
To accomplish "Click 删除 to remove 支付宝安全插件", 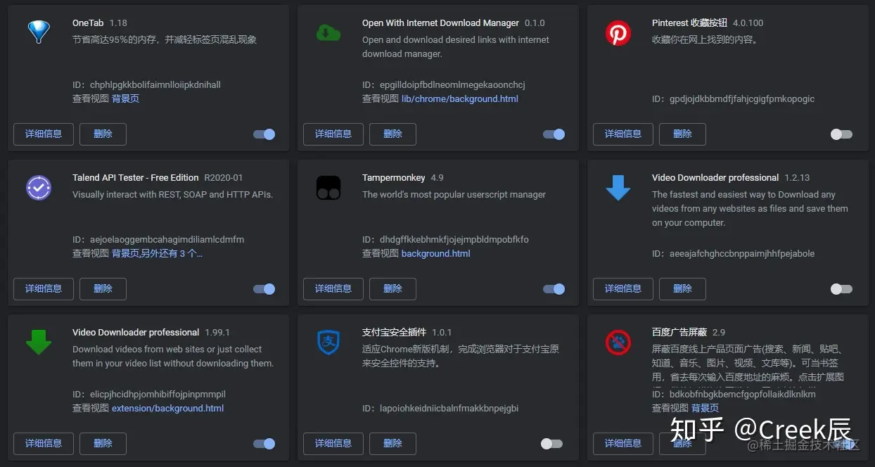I will [x=392, y=443].
